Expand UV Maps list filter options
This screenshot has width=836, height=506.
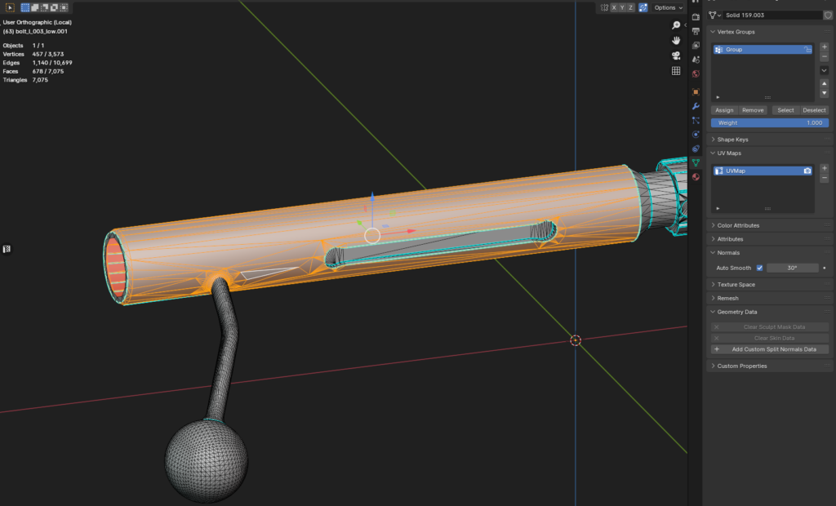point(718,208)
